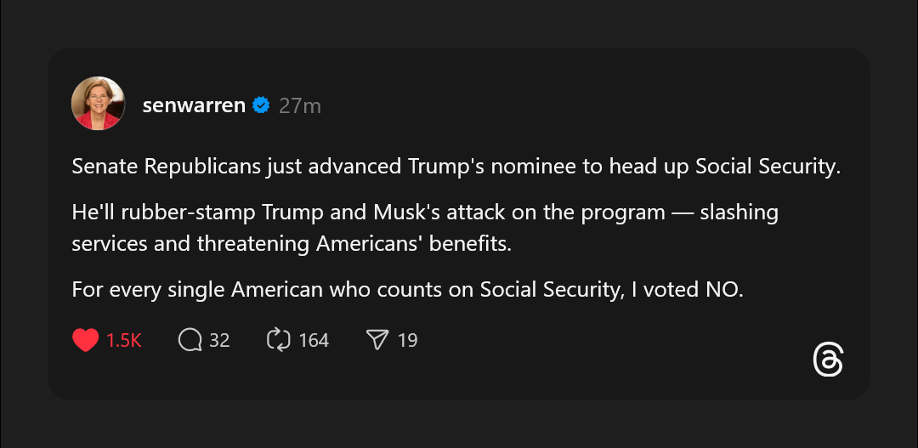The width and height of the screenshot is (918, 448).
Task: Click the paragraph starting "Senate Republicans just advanced"
Action: 456,166
